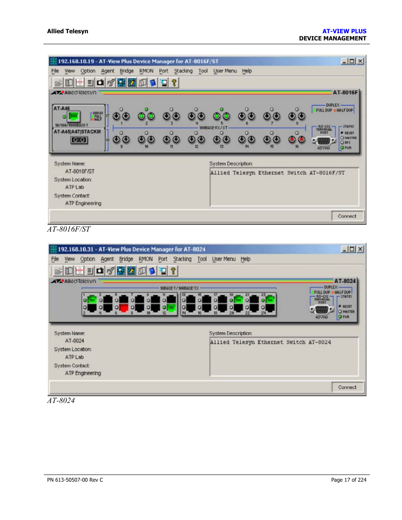402x520 pixels.
Task: Select green port 12 on AT-8024 panel
Action: pos(172,308)
